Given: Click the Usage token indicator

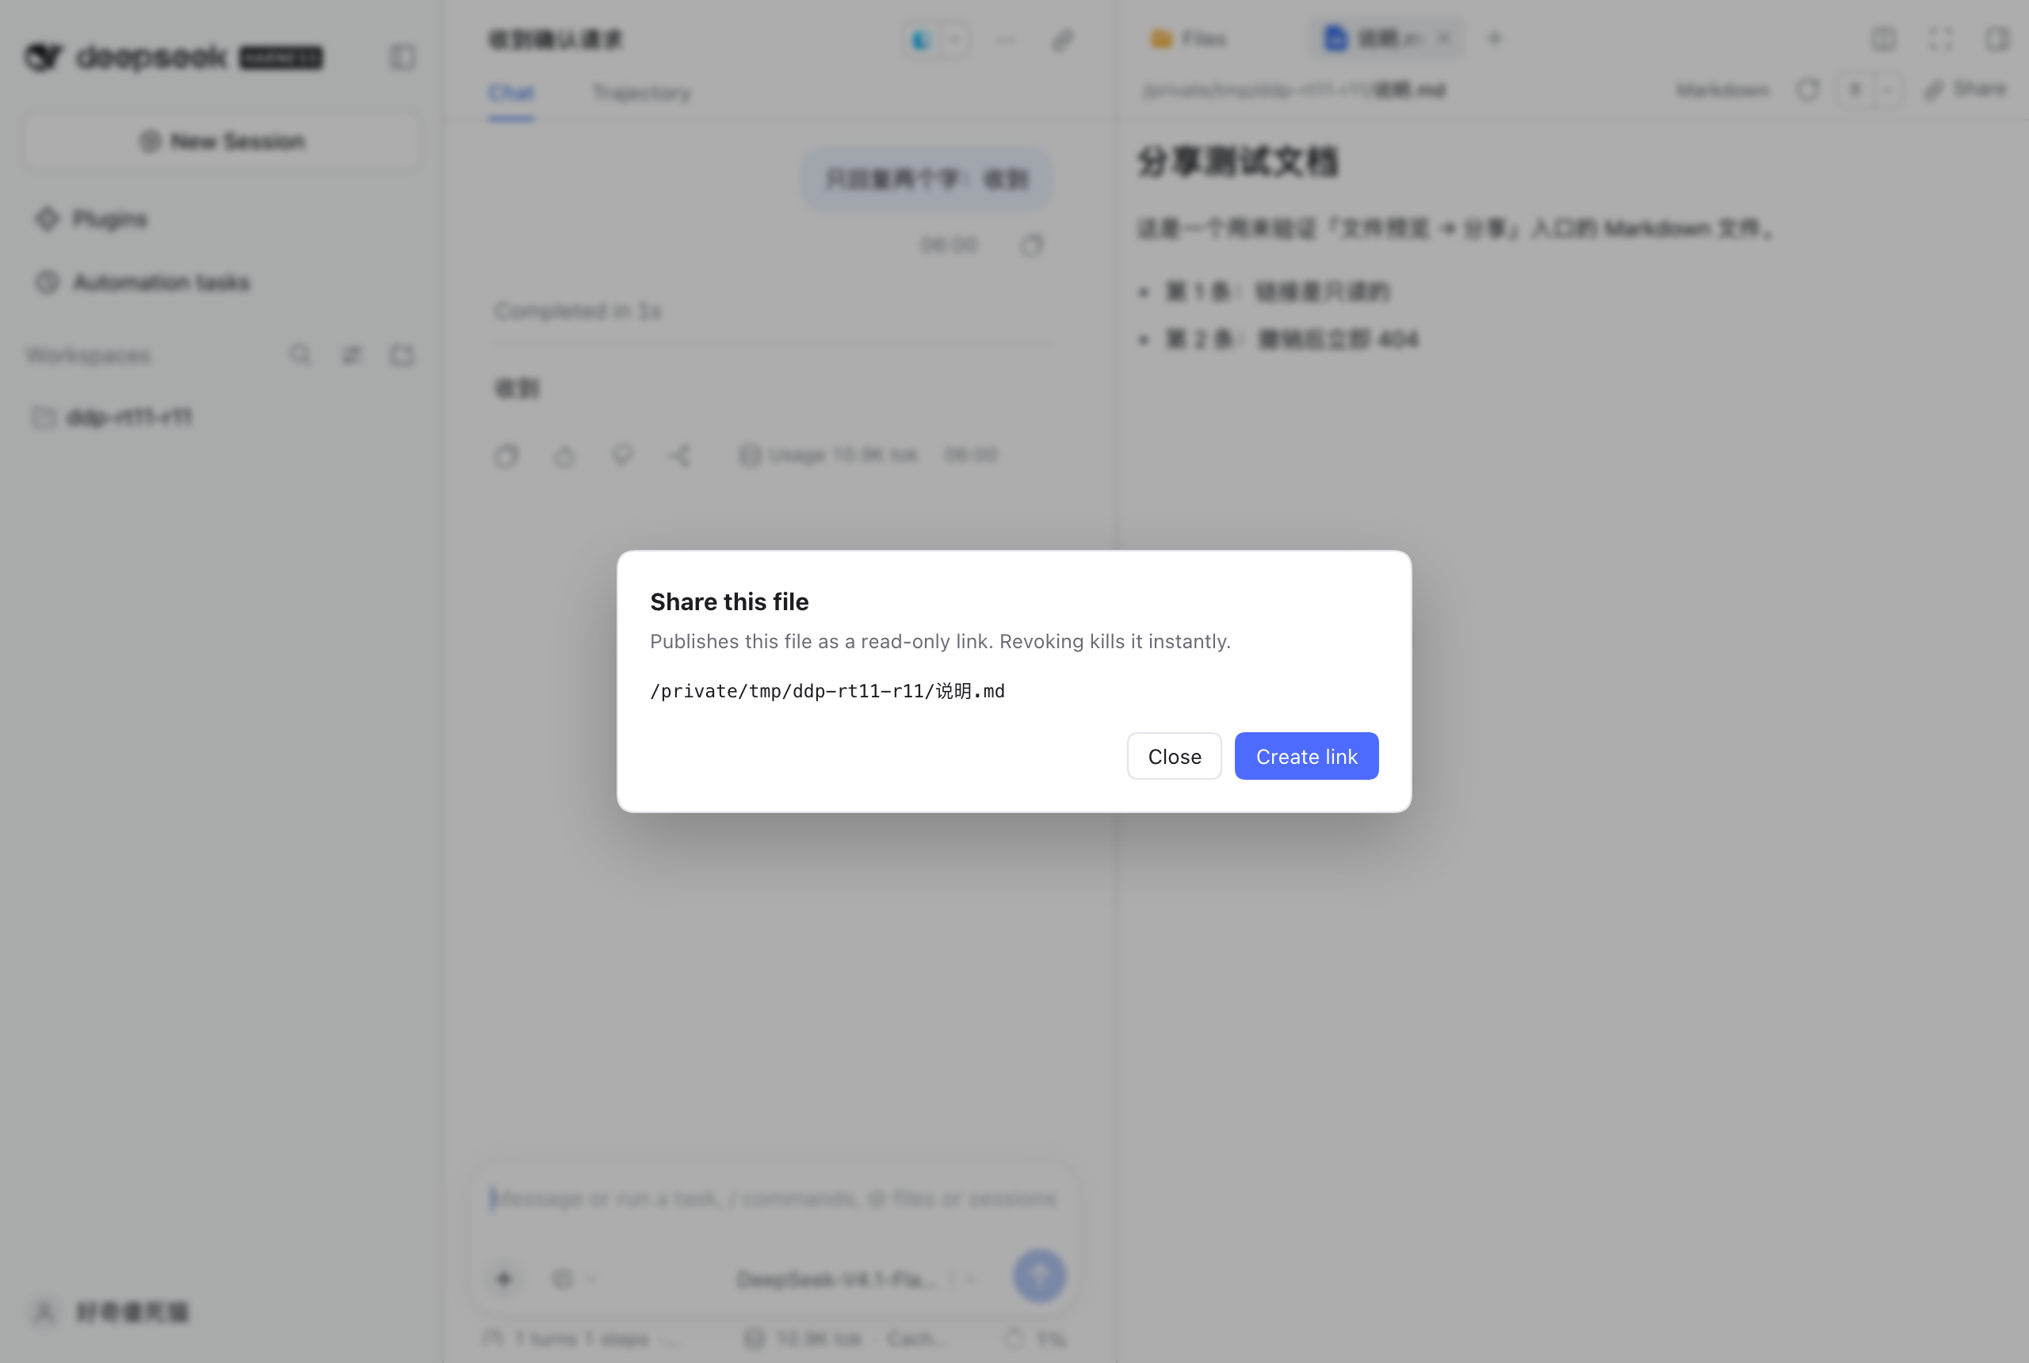Looking at the screenshot, I should pos(828,456).
